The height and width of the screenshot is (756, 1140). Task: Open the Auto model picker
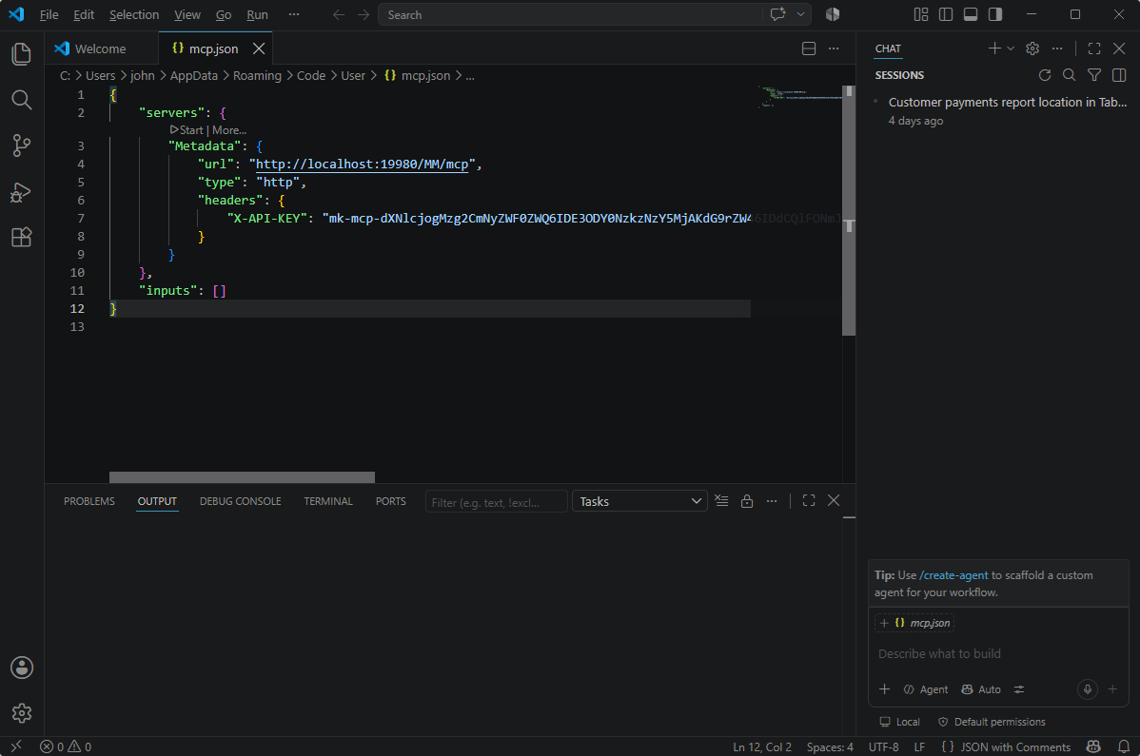(x=981, y=689)
